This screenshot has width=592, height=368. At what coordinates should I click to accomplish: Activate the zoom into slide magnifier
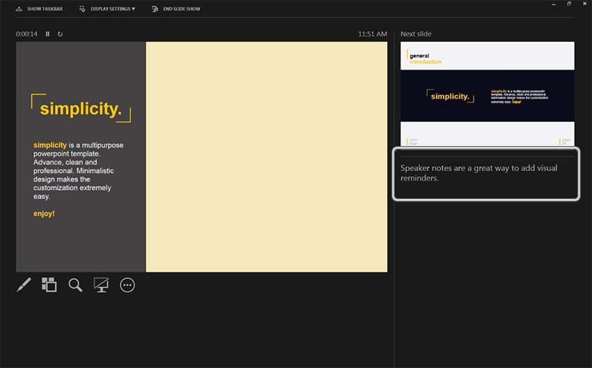click(x=75, y=285)
